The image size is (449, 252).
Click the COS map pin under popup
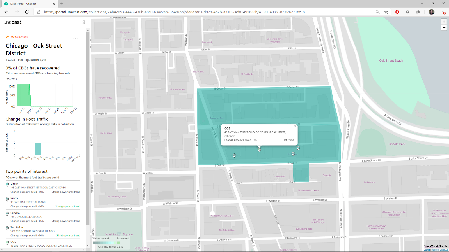259,150
